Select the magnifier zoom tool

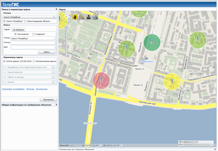click(x=81, y=17)
